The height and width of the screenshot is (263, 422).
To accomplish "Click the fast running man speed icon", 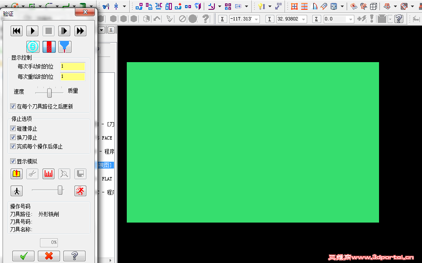I will pos(80,191).
